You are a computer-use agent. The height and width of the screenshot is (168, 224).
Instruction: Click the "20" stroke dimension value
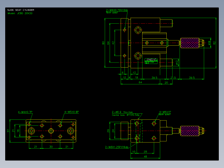[166, 83]
